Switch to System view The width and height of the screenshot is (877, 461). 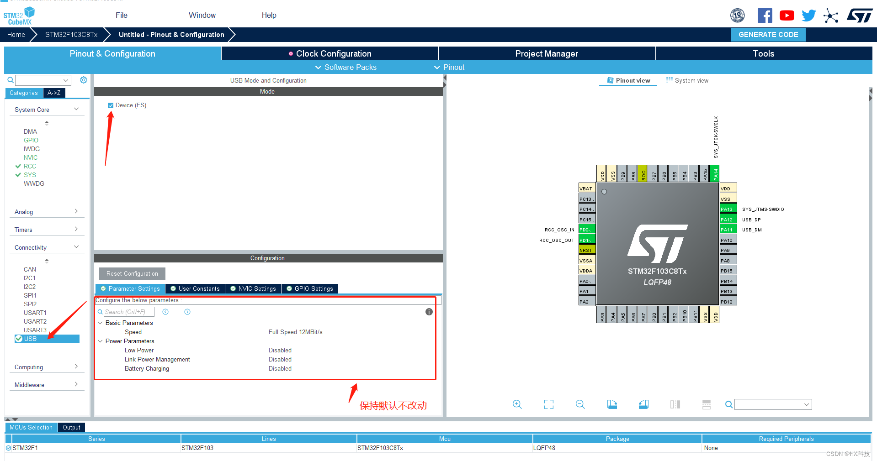687,80
